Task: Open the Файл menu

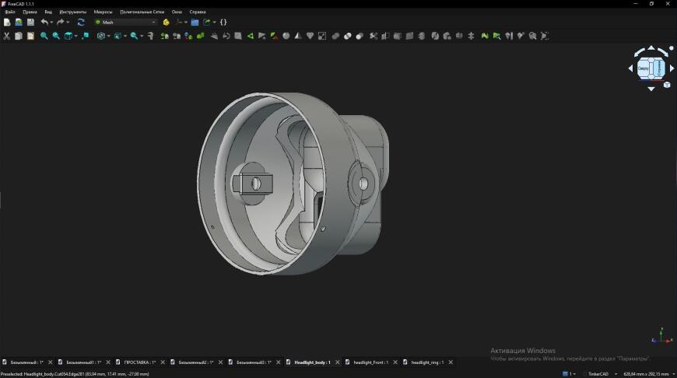Action: click(10, 12)
